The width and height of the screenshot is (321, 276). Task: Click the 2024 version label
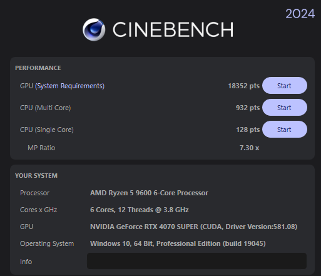300,14
